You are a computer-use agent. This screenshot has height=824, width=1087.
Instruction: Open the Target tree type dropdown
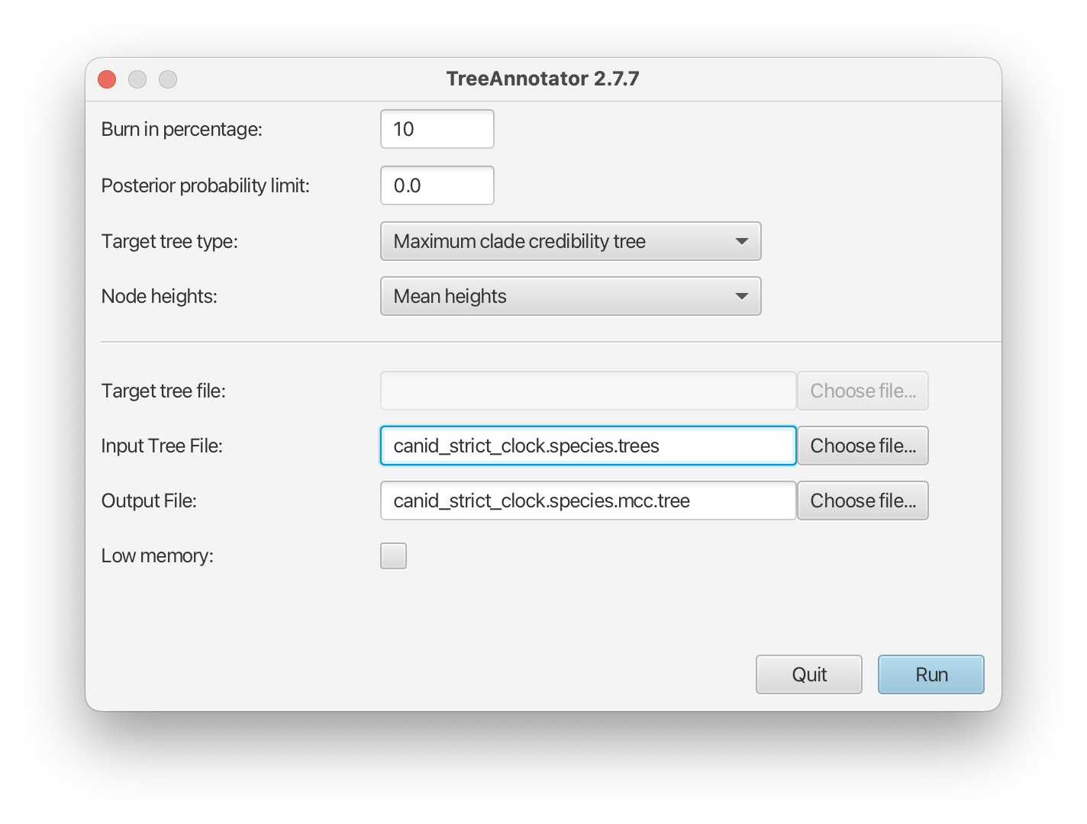(x=570, y=242)
